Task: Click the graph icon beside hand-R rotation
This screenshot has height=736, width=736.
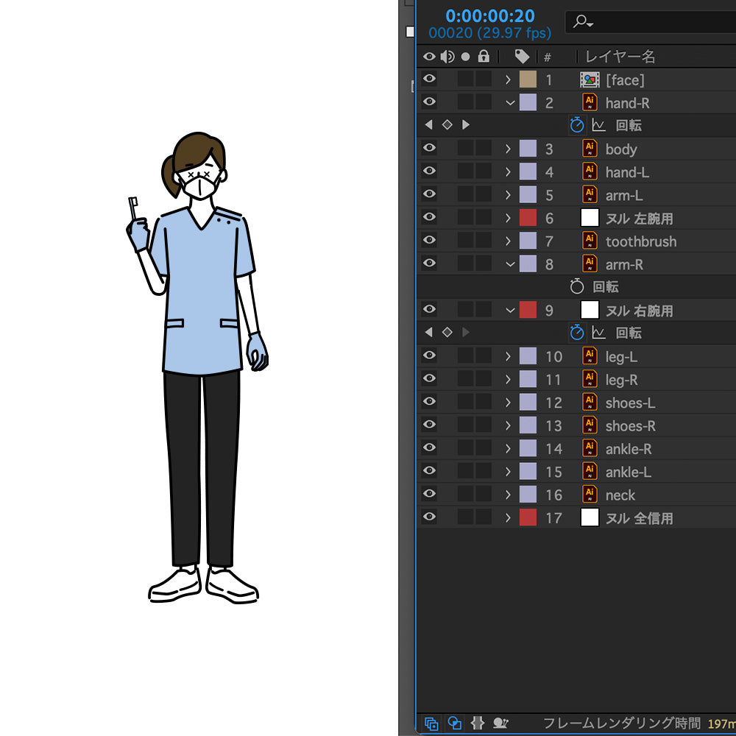Action: coord(598,125)
